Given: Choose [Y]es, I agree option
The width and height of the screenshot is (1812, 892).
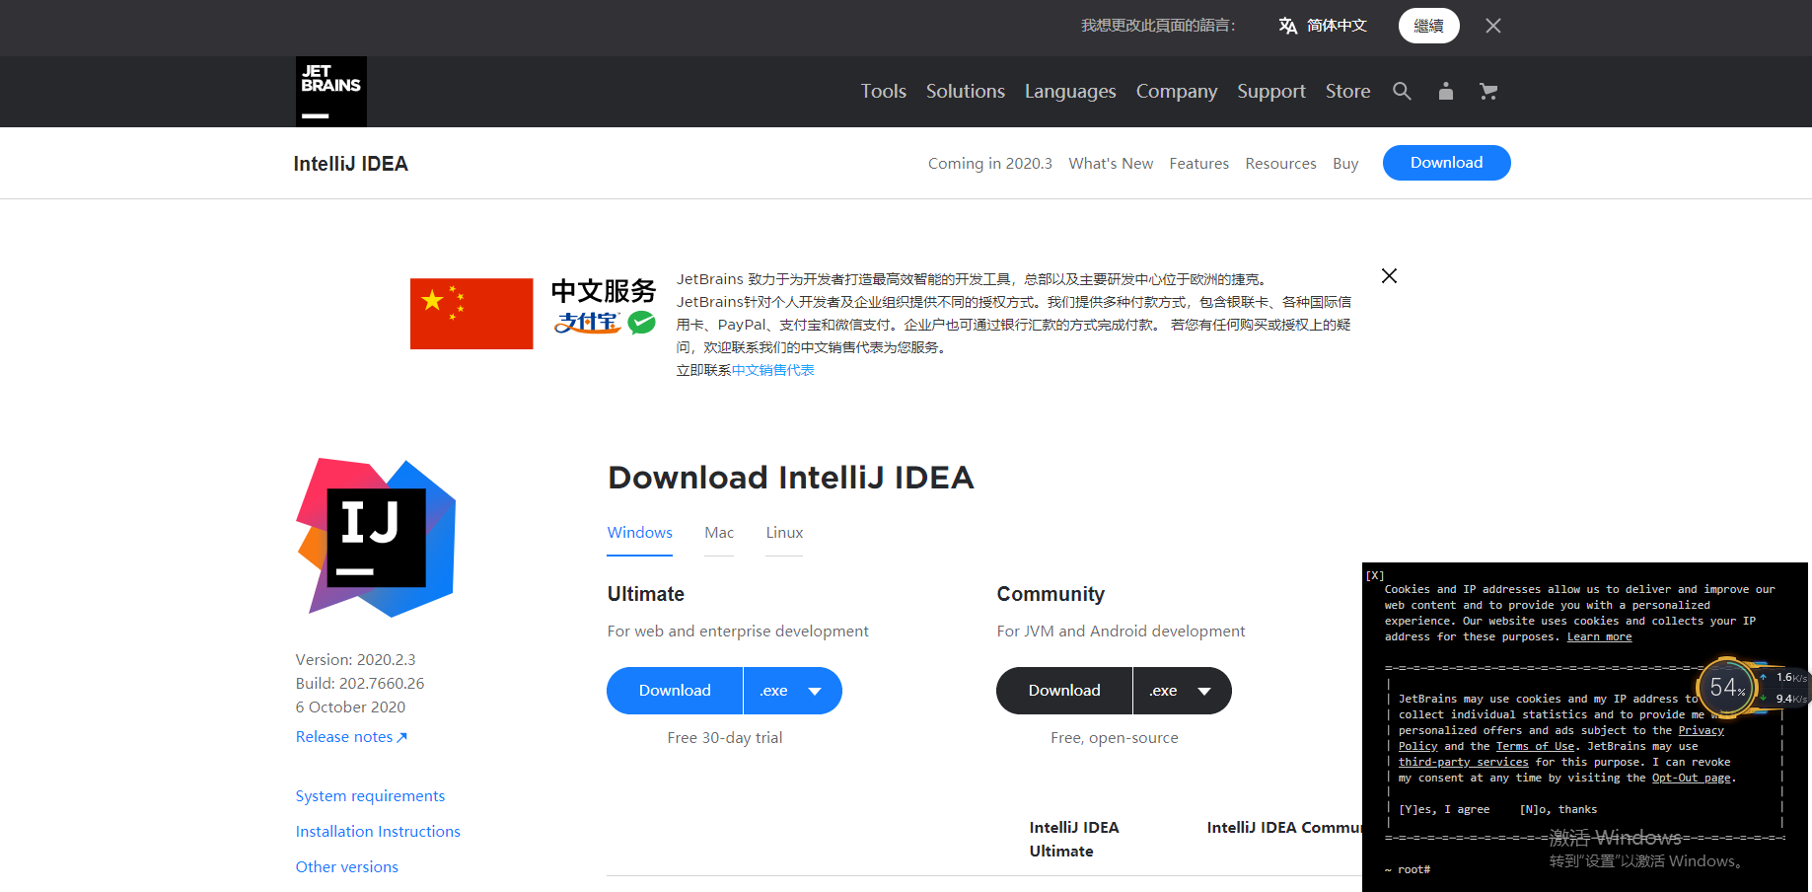Looking at the screenshot, I should pyautogui.click(x=1444, y=810).
